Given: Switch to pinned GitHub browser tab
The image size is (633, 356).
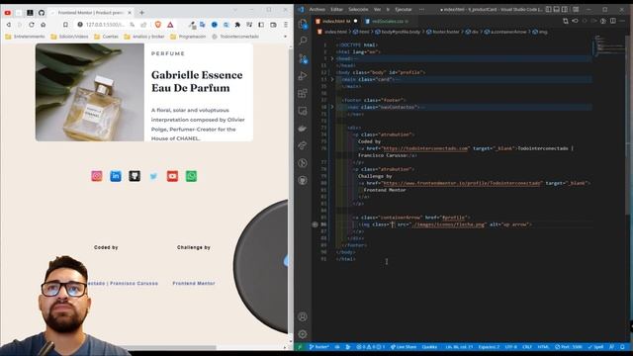Looking at the screenshot, I should tap(42, 13).
